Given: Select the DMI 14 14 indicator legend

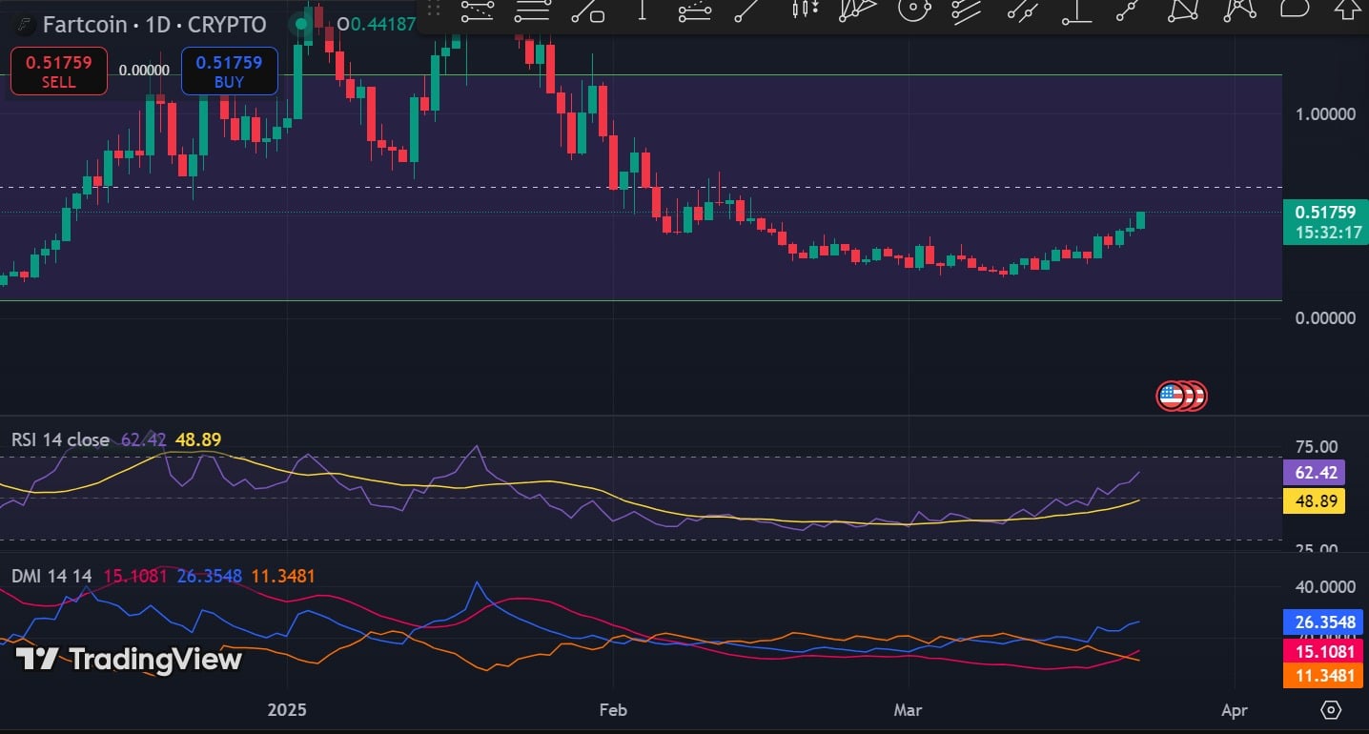Looking at the screenshot, I should tap(51, 576).
